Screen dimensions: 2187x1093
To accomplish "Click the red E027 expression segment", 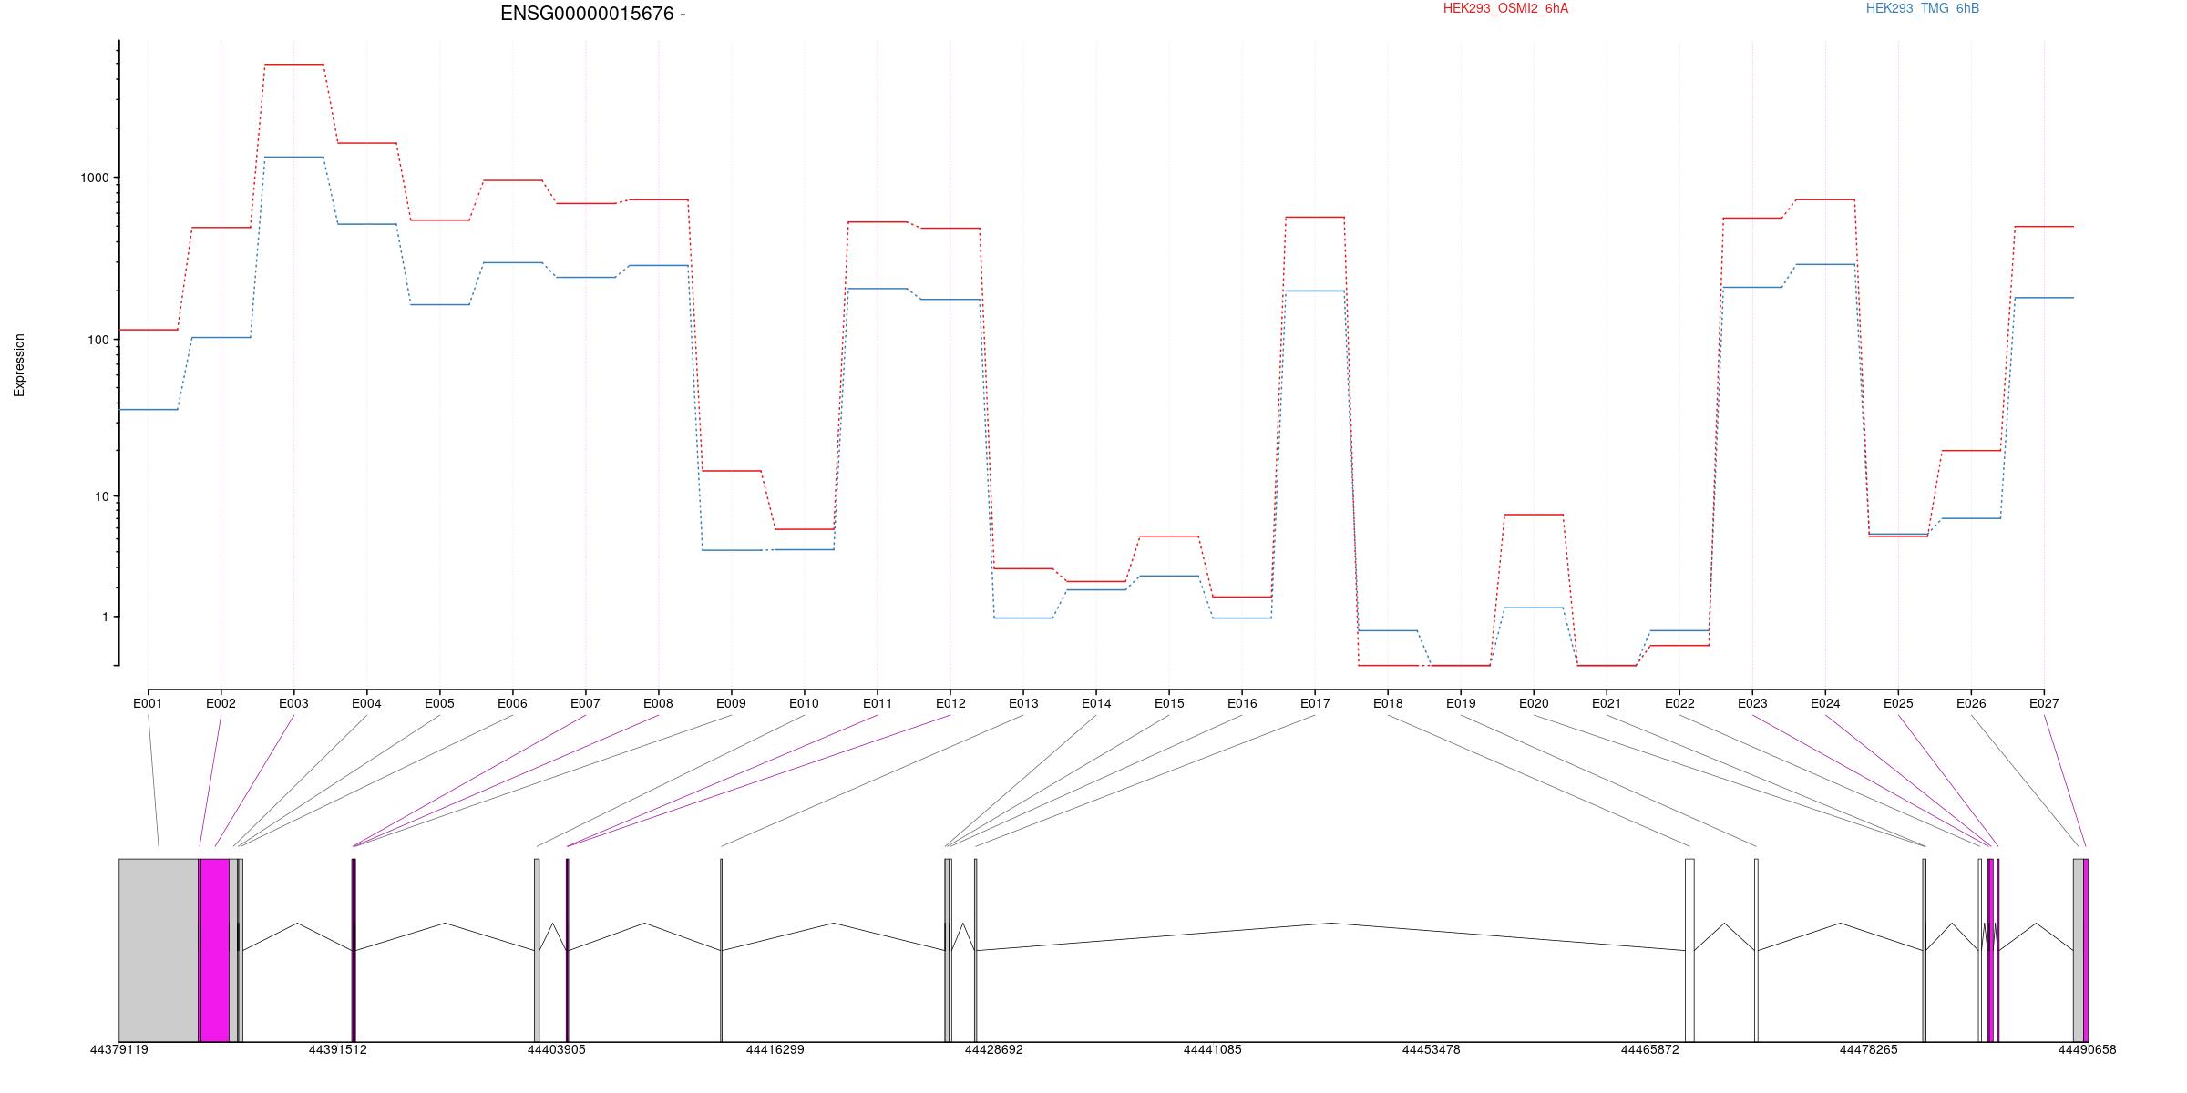I will click(2044, 227).
